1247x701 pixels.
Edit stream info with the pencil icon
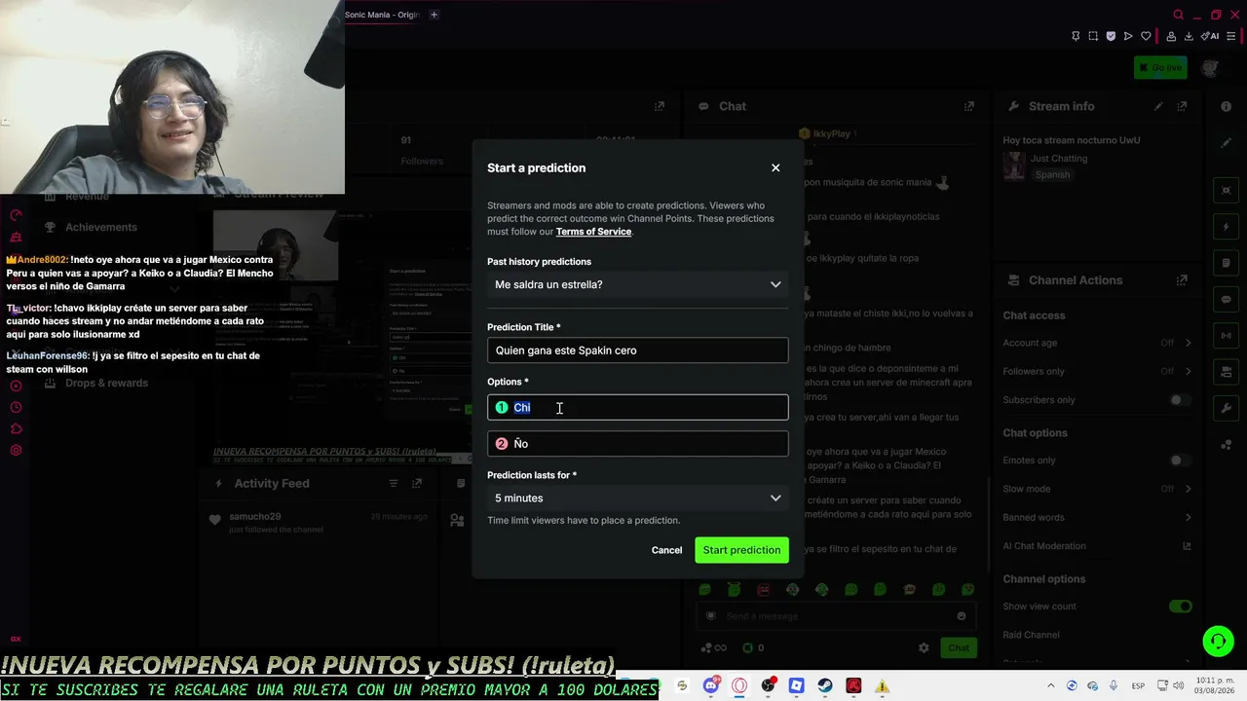click(1158, 106)
